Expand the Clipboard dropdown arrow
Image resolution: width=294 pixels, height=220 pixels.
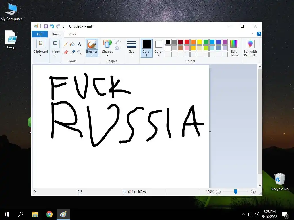[40, 55]
